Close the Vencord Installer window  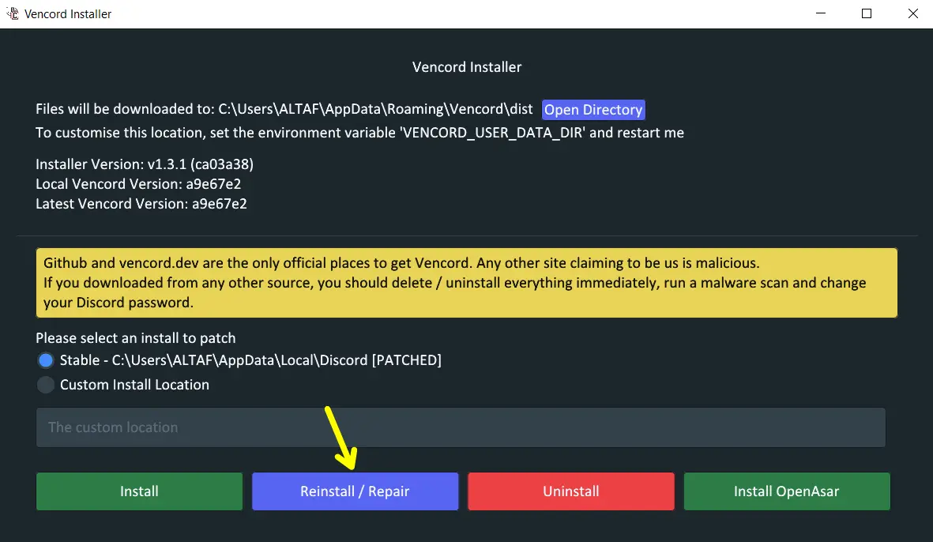click(x=912, y=13)
